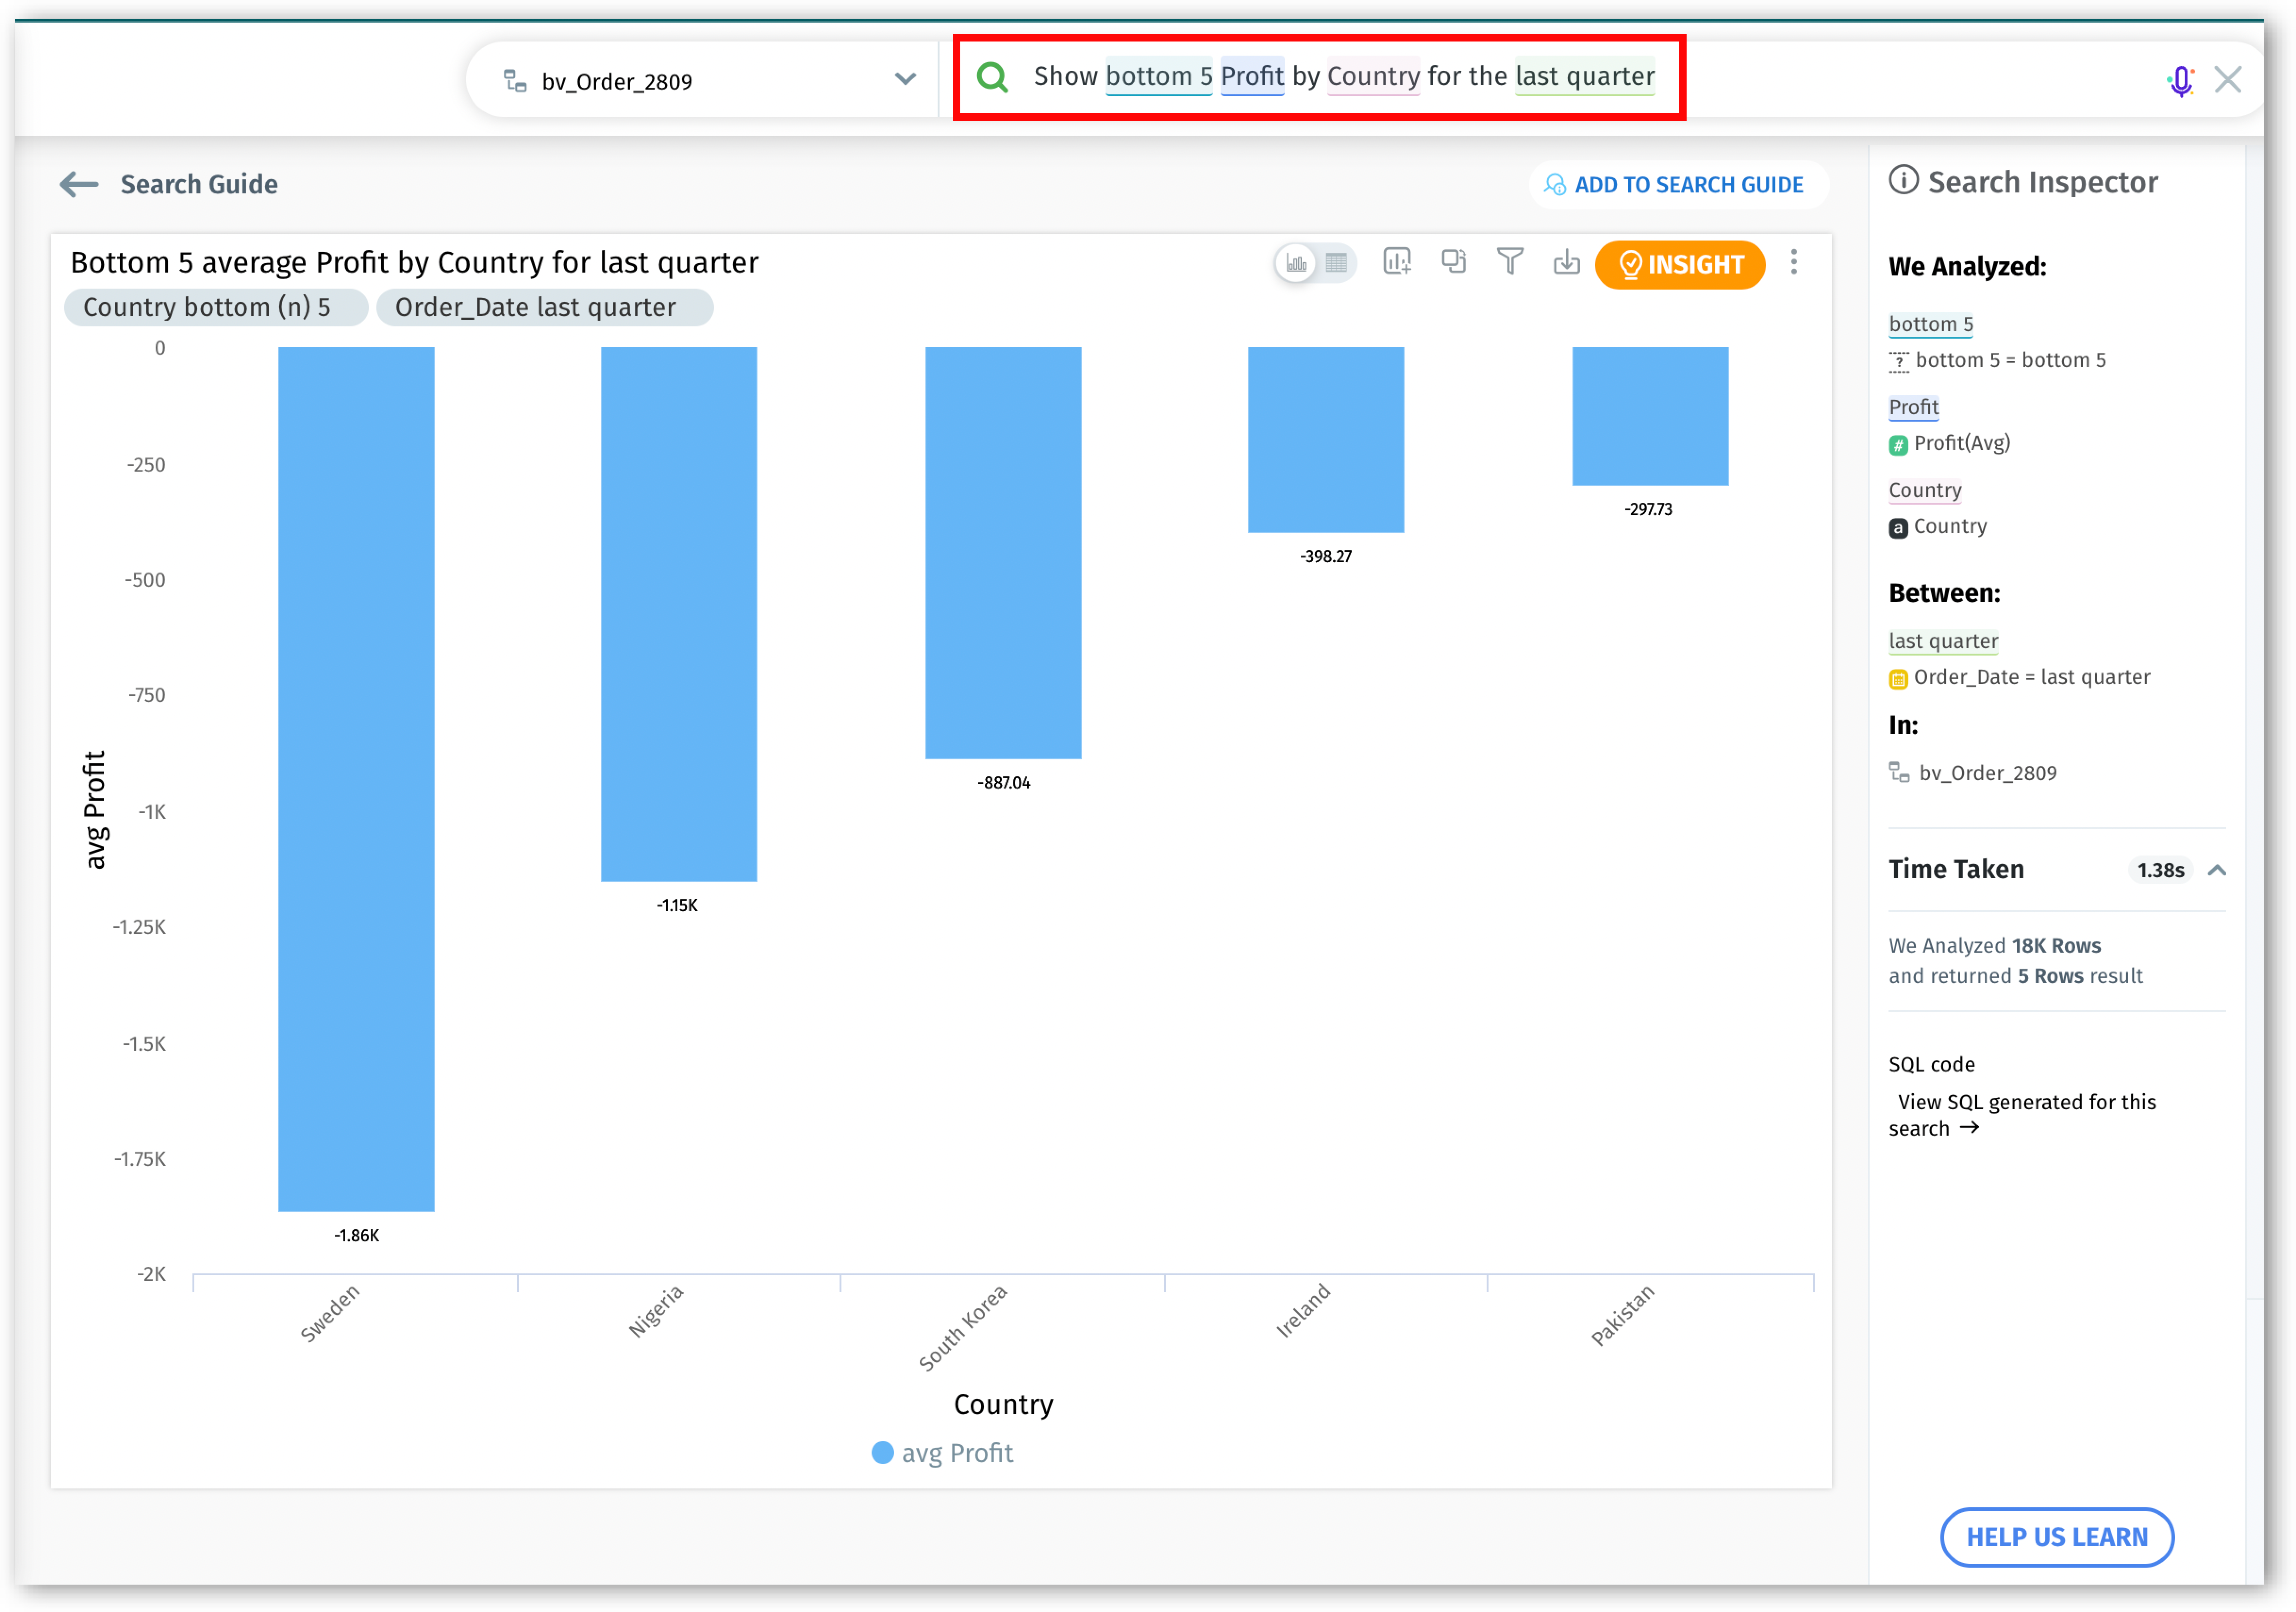Click the green search magnifier icon
2296x1612 pixels.
(x=992, y=77)
